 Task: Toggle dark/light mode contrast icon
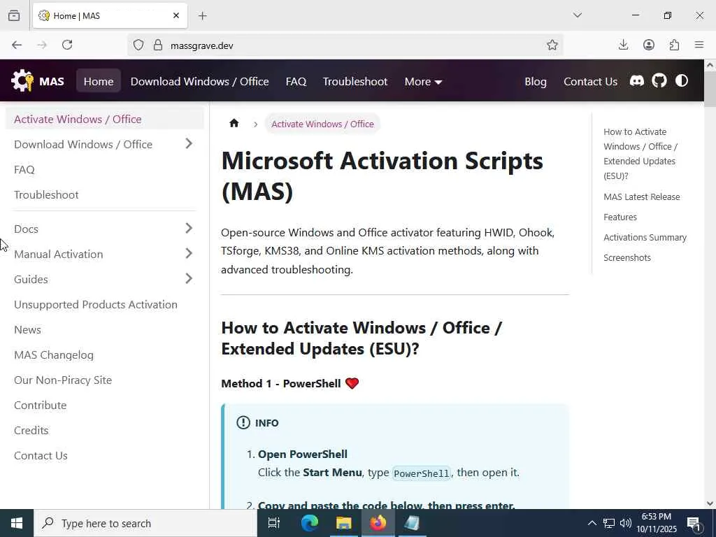[681, 81]
